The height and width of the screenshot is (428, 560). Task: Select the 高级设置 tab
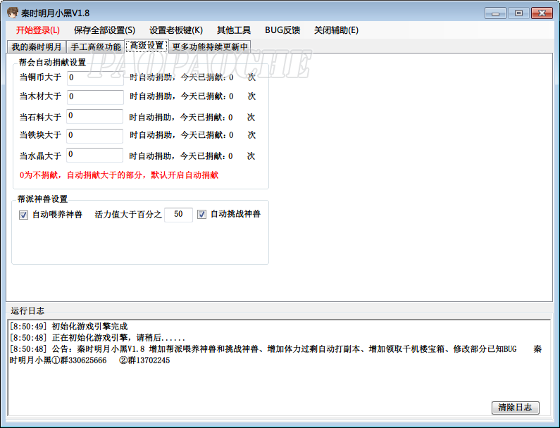point(147,46)
